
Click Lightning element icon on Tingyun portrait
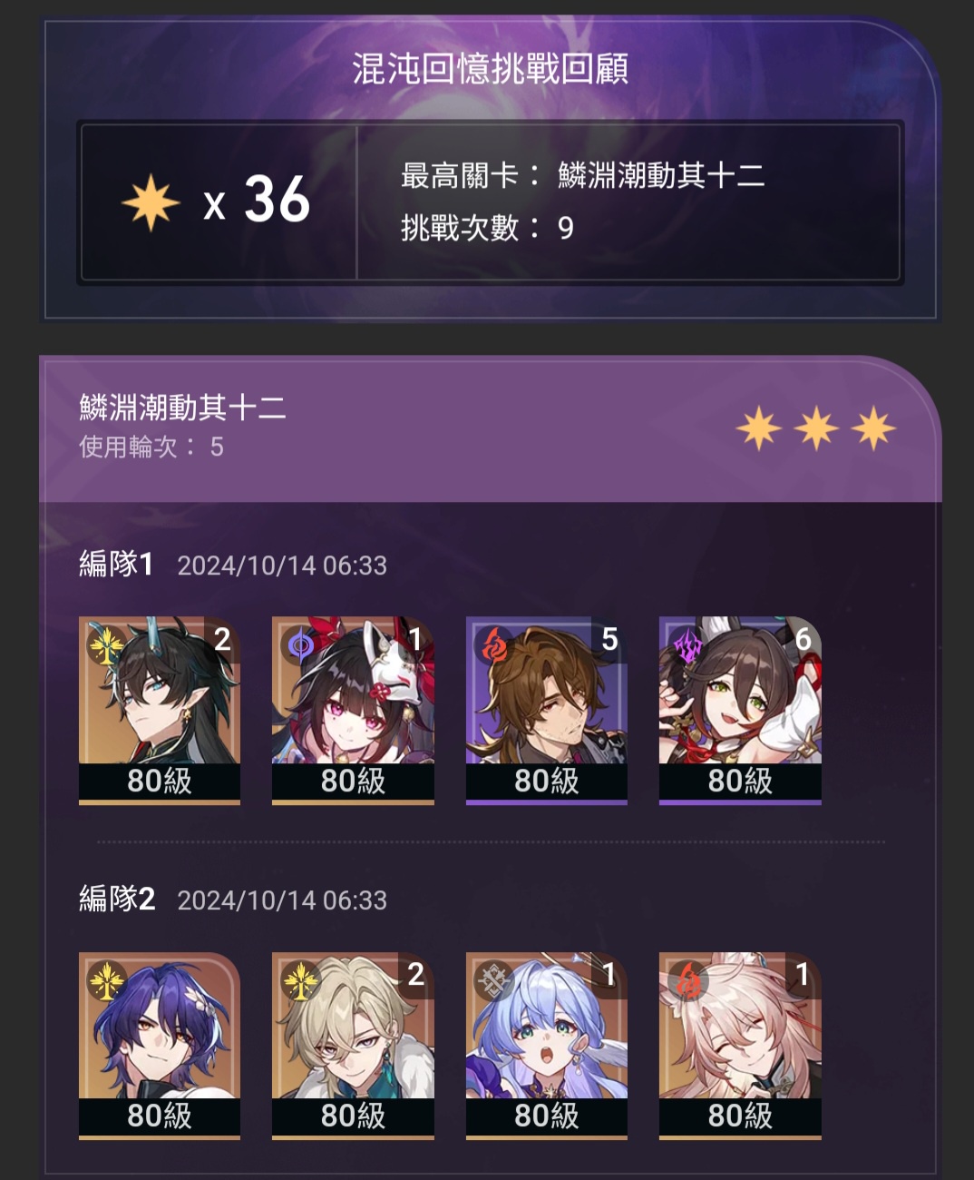[687, 645]
